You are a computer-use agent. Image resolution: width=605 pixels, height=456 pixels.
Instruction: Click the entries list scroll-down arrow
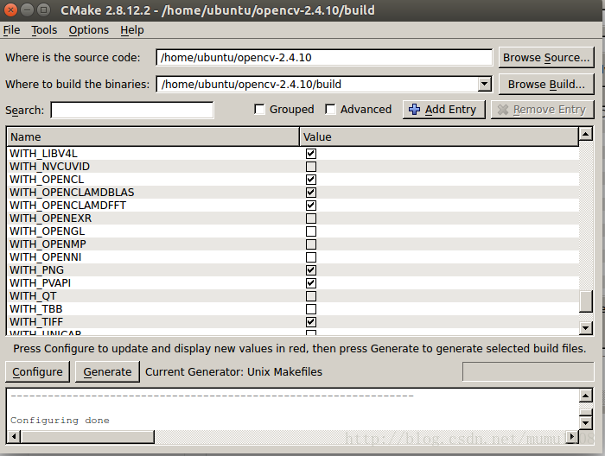coord(586,328)
